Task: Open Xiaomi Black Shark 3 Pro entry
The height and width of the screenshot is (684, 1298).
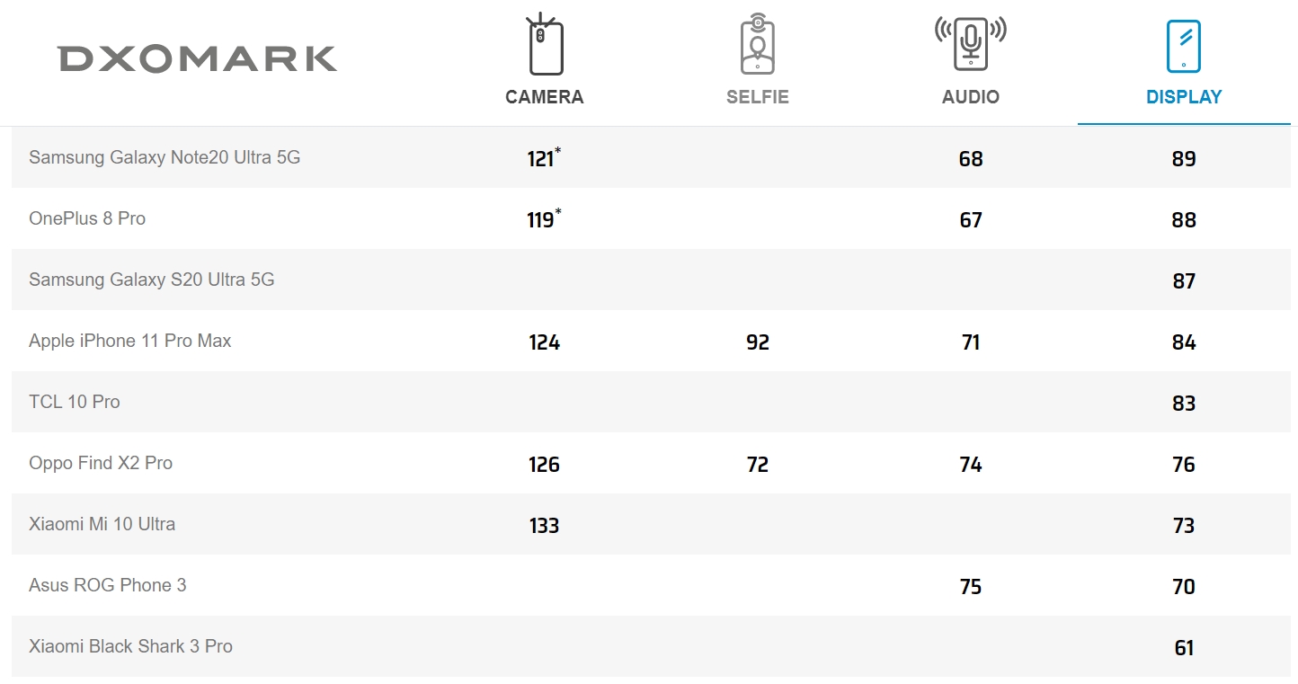Action: [x=130, y=646]
